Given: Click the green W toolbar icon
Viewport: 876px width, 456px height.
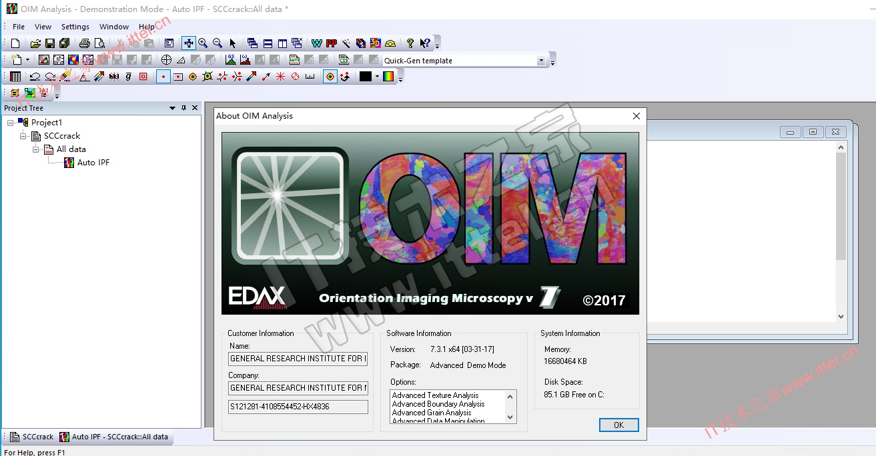Looking at the screenshot, I should tap(317, 43).
